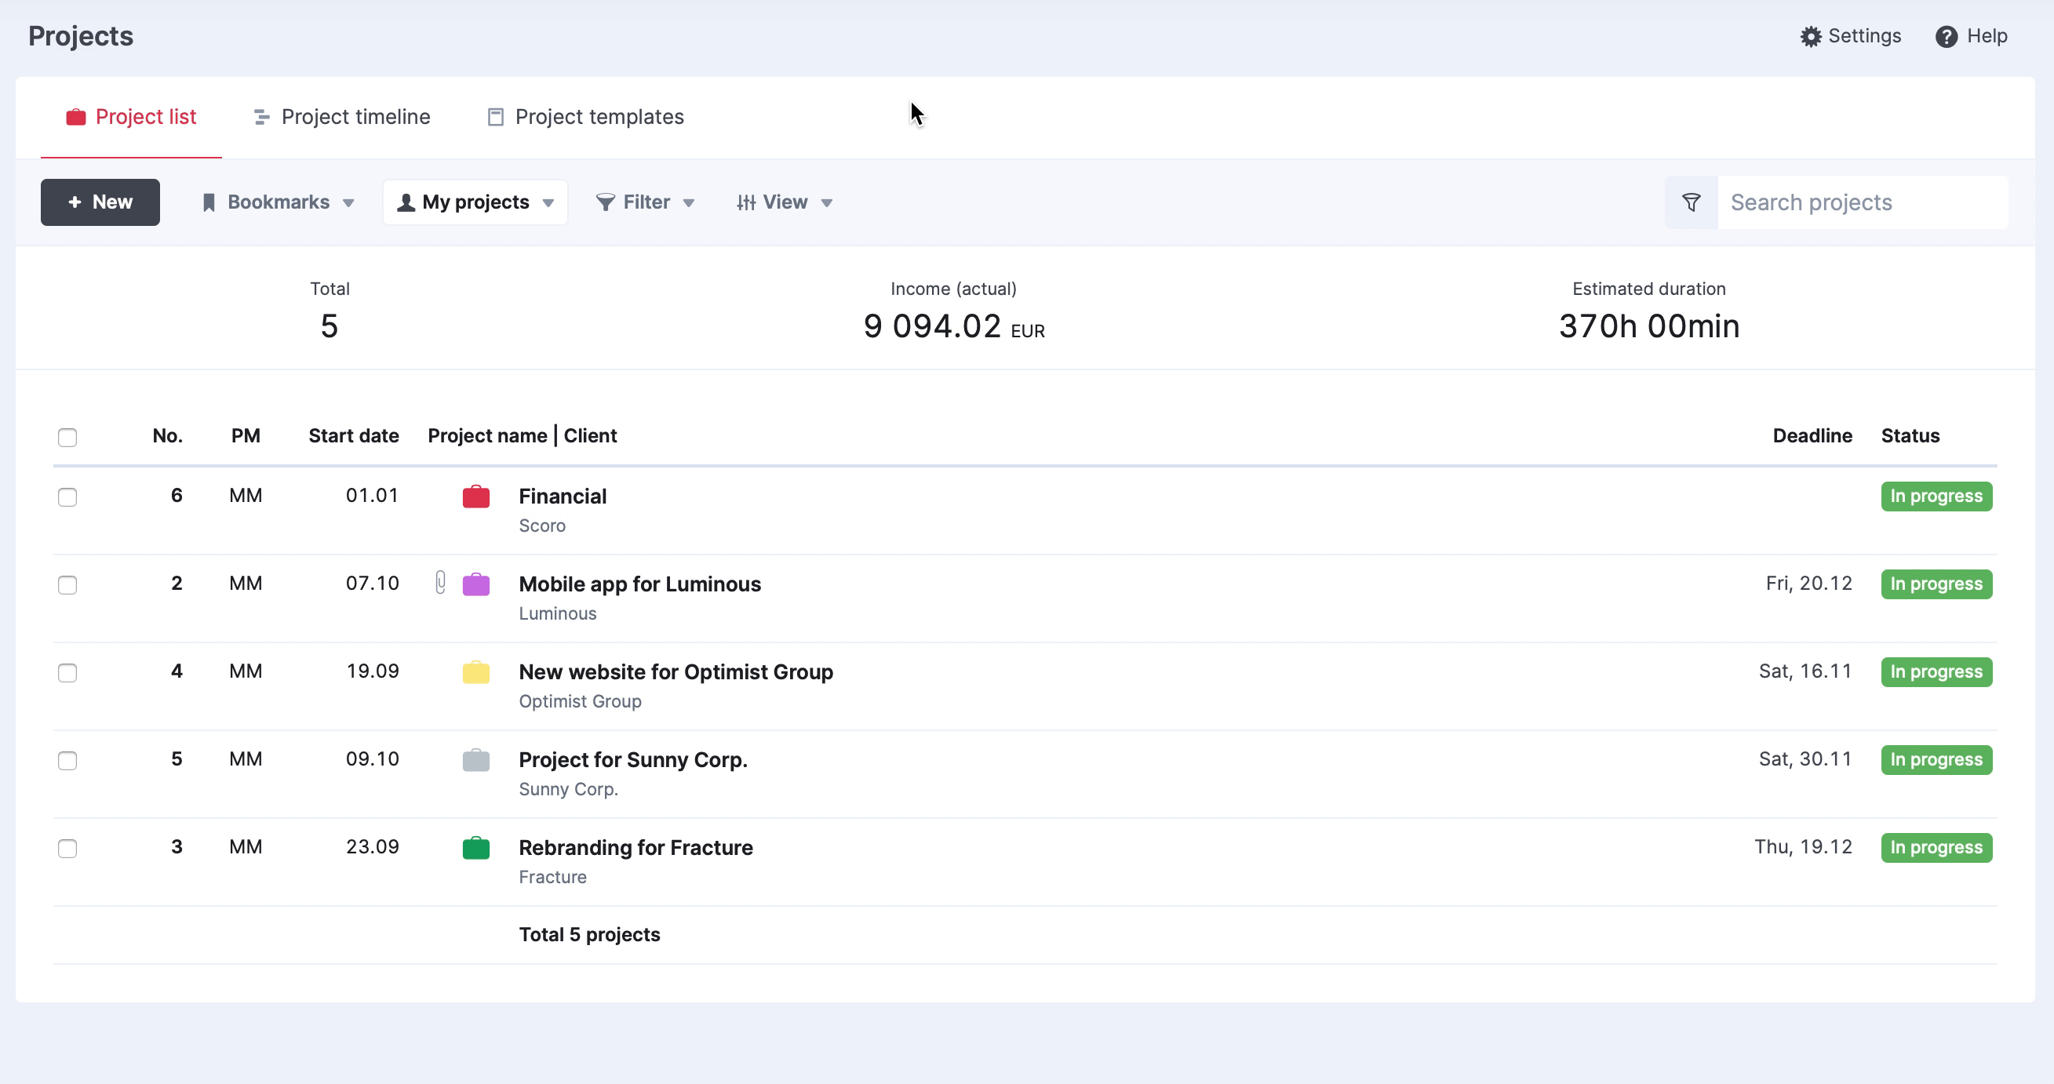Open the View dropdown arrow
Screen dimensions: 2054x1084
827,203
